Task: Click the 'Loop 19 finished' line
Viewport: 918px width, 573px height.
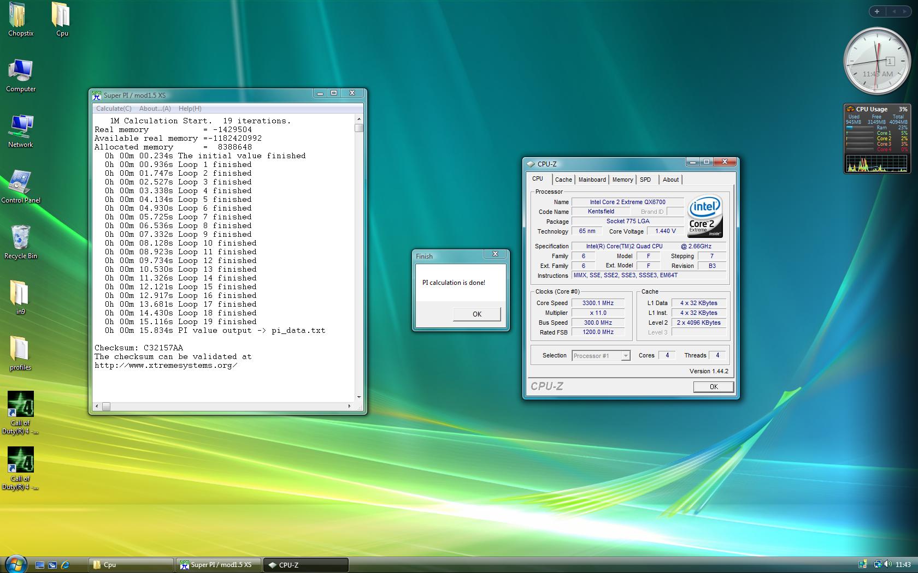Action: [x=181, y=321]
